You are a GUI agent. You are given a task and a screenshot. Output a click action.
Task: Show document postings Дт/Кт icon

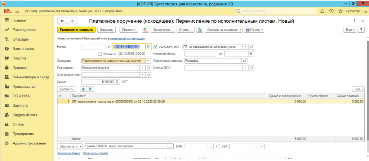point(146,30)
